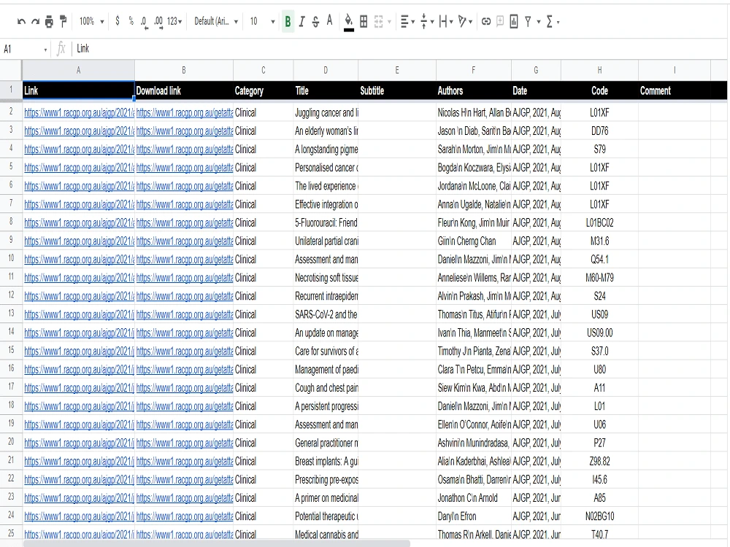730x547 pixels.
Task: Select the author cell 'Daryl\n Efron'
Action: [x=474, y=516]
